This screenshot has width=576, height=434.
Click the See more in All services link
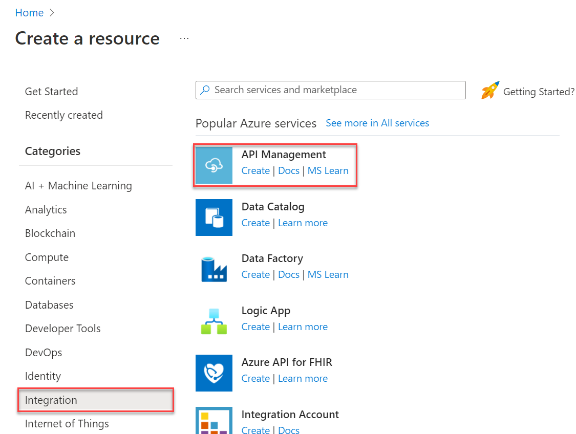pos(377,123)
